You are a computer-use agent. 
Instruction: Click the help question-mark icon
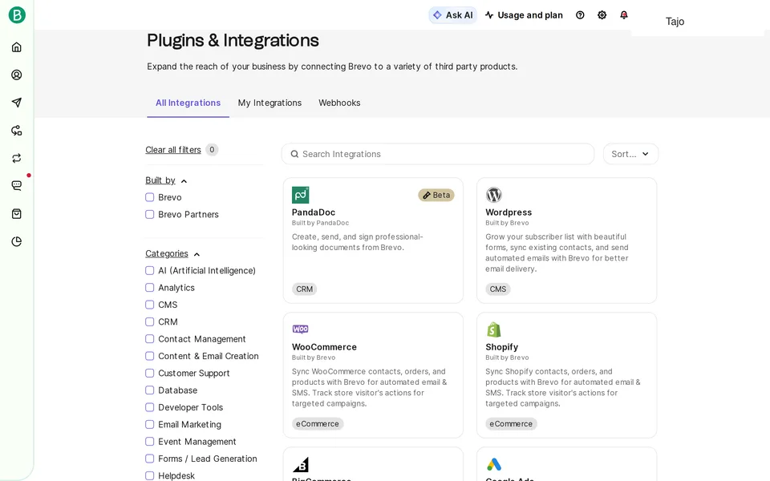pos(580,15)
